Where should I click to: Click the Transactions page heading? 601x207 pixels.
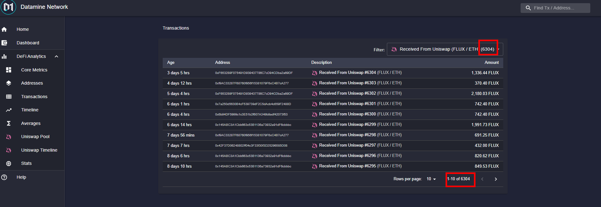tap(176, 28)
